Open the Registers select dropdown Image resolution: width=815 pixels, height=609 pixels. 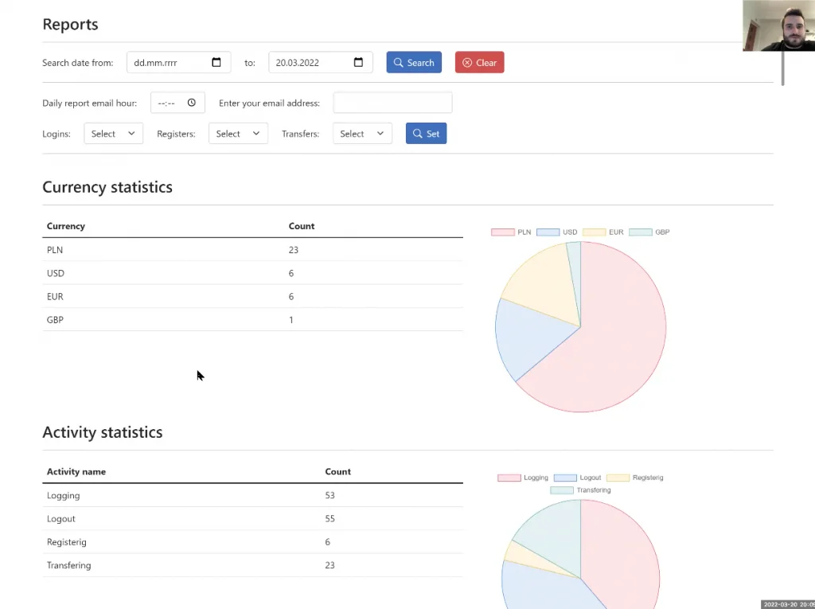[x=238, y=134]
